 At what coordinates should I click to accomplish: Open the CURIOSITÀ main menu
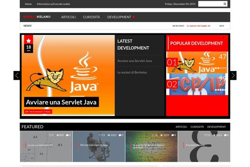91,17
